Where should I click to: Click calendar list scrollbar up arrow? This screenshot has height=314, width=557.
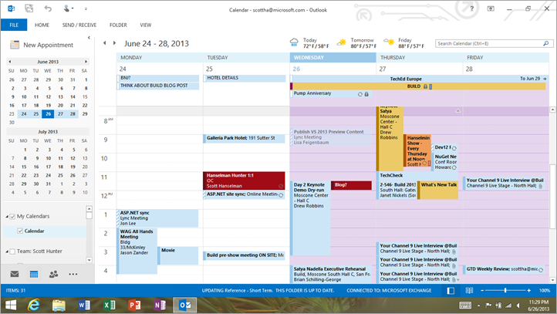pos(89,209)
